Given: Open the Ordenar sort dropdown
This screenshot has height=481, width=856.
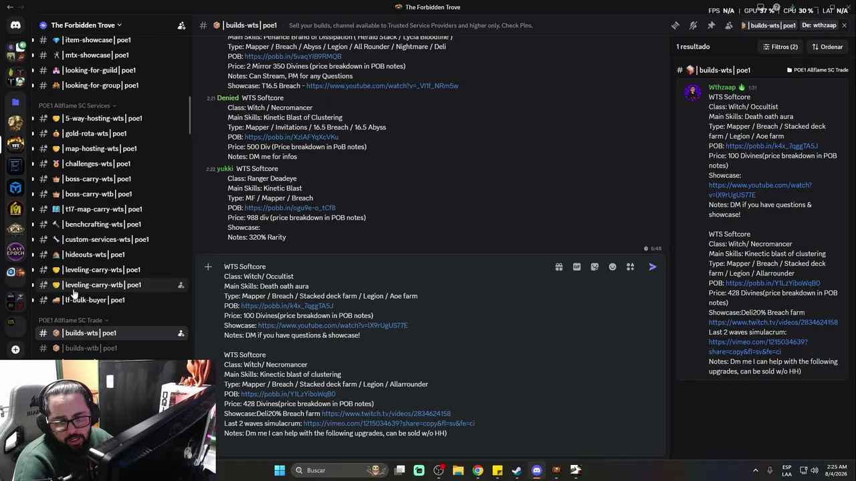Looking at the screenshot, I should 827,47.
